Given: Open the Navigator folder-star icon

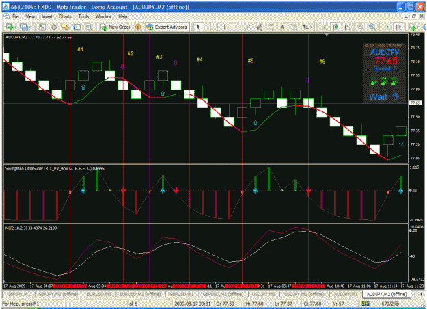Looking at the screenshot, I should (66, 27).
